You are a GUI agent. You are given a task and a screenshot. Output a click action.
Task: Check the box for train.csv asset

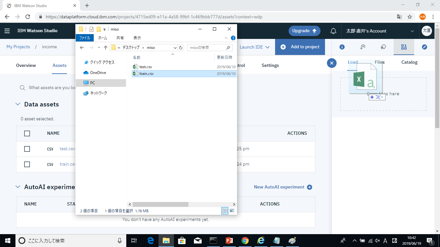coord(27,164)
